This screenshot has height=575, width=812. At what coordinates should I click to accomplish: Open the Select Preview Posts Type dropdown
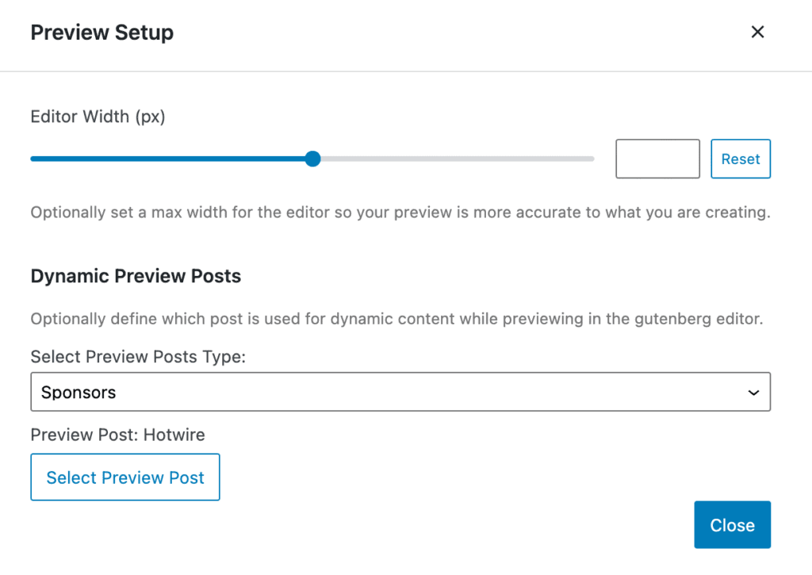click(400, 393)
